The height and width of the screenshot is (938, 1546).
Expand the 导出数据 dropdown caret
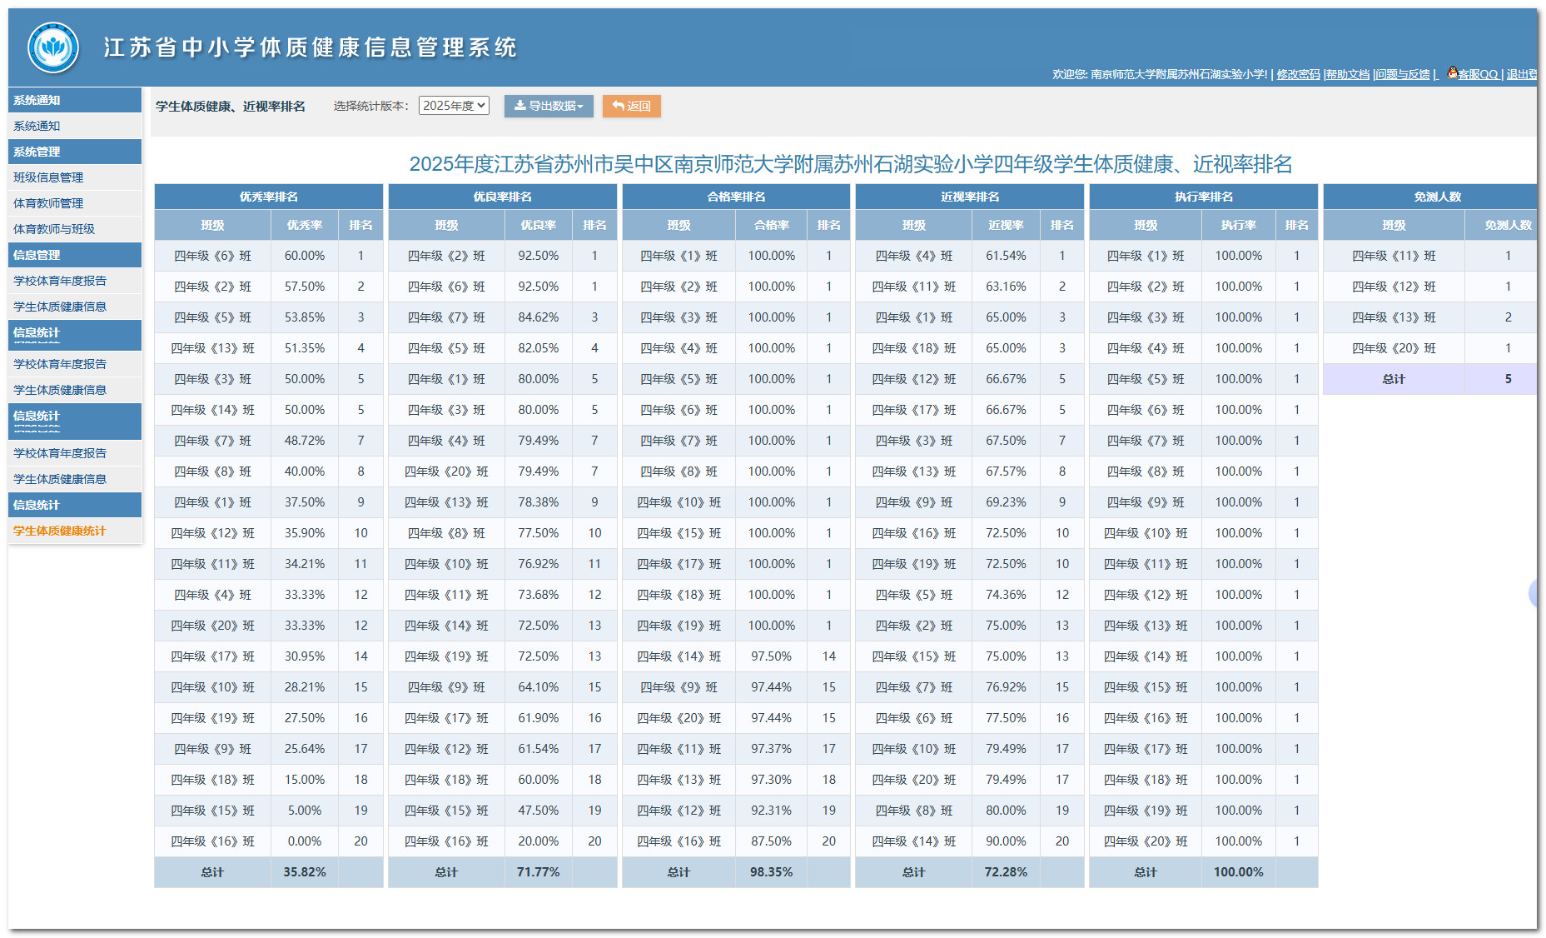pyautogui.click(x=580, y=107)
